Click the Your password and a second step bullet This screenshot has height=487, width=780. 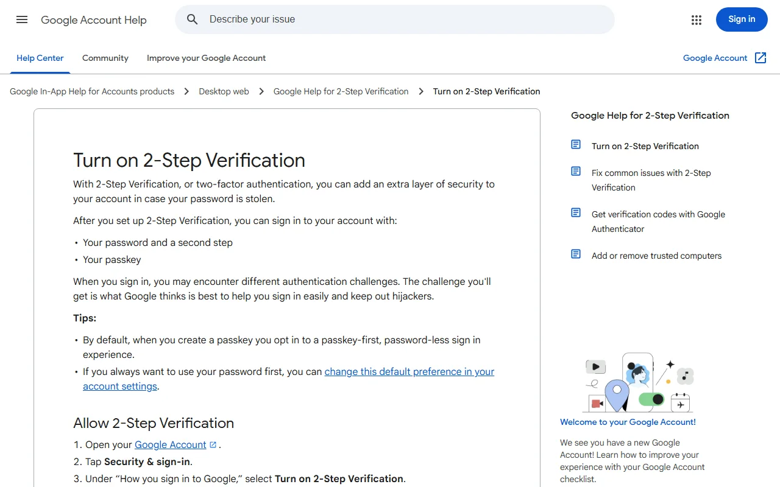[158, 242]
